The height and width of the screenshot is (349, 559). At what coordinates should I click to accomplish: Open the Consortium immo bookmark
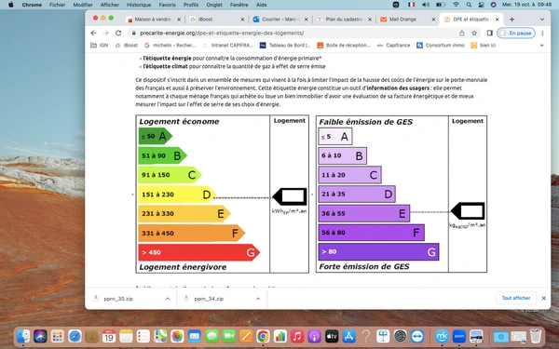[x=441, y=46]
